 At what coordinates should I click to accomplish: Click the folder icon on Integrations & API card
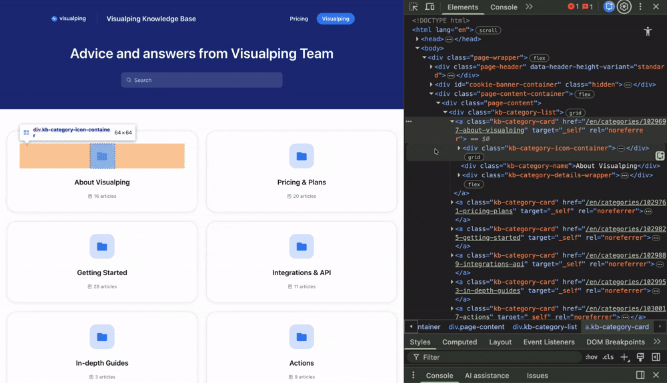301,246
